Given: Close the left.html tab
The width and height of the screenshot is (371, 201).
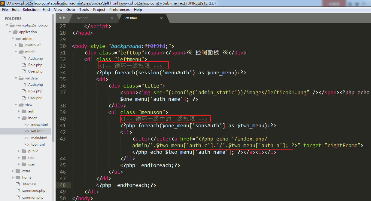Looking at the screenshot, I should (x=161, y=18).
